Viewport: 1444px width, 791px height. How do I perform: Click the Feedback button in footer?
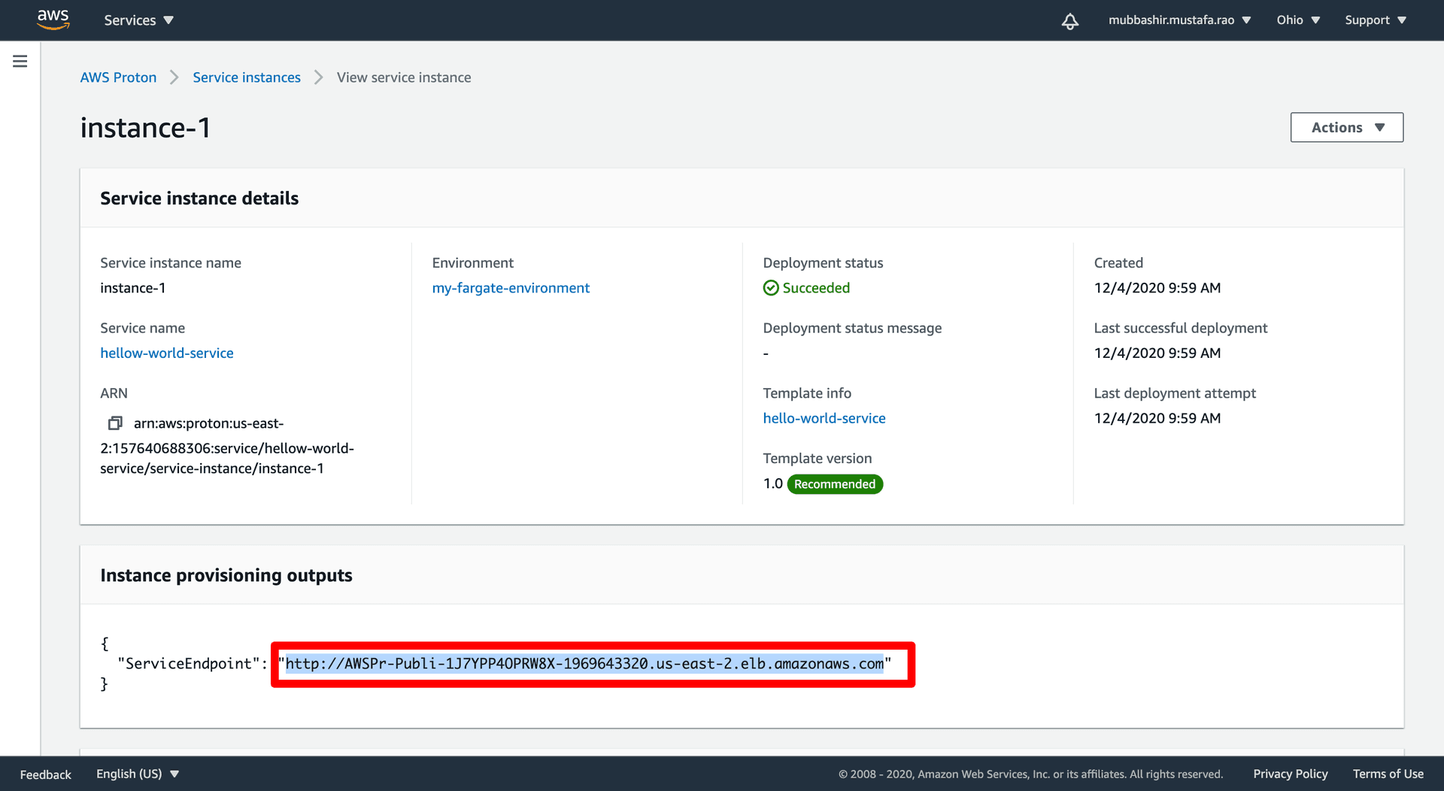45,774
